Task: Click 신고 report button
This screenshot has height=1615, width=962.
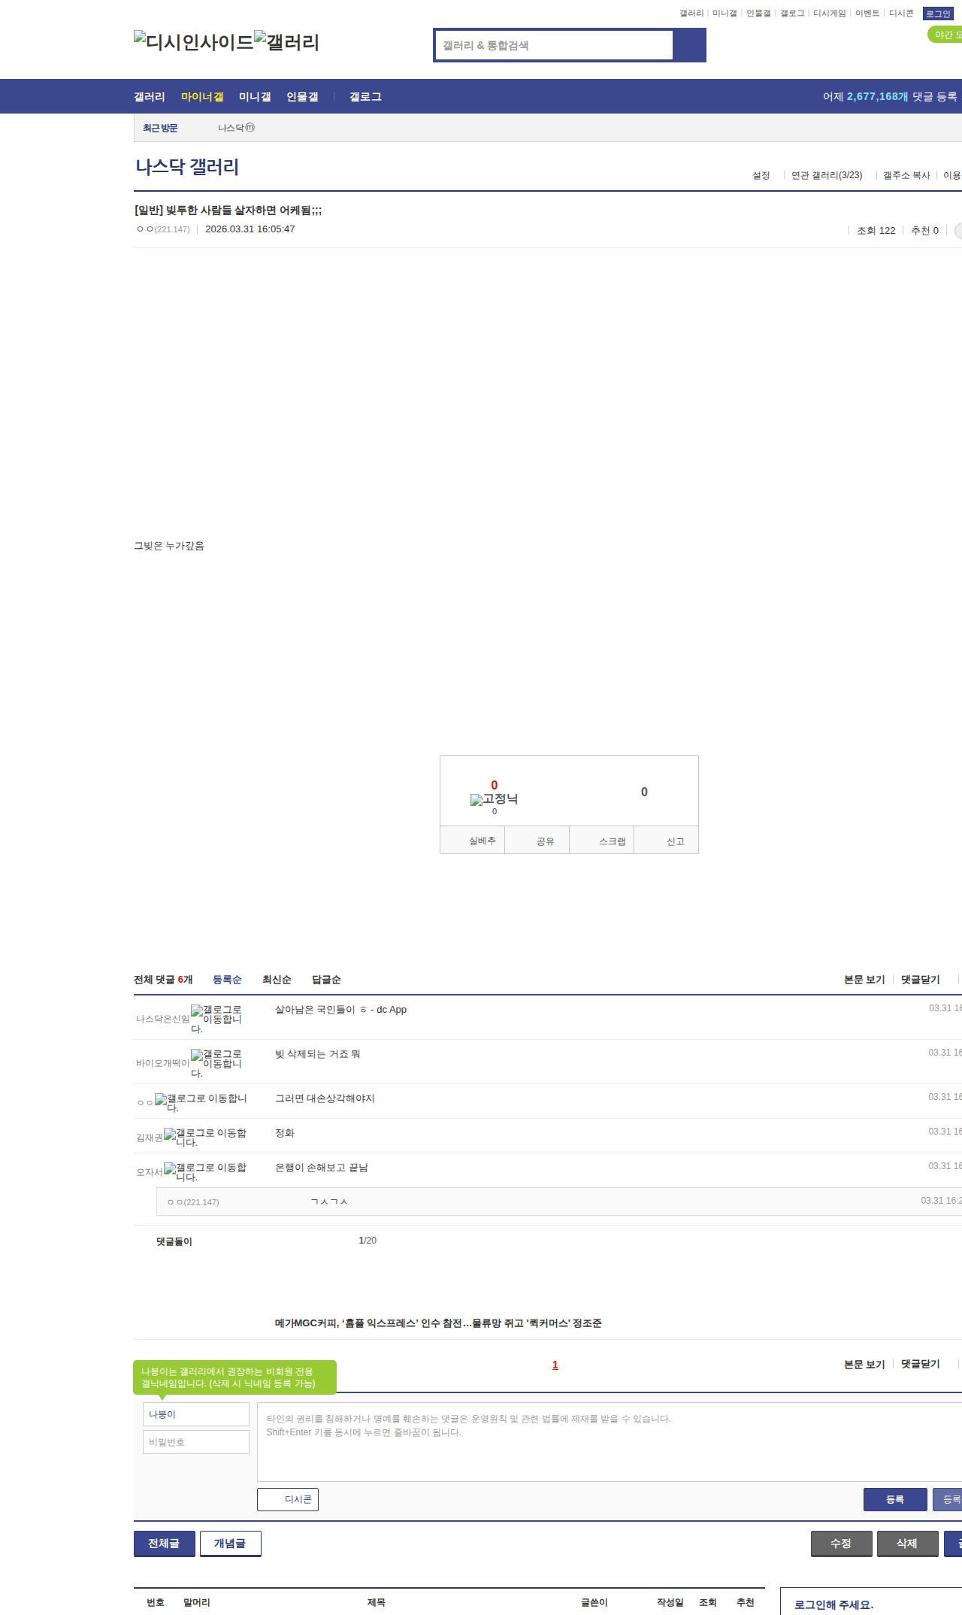Action: coord(666,841)
